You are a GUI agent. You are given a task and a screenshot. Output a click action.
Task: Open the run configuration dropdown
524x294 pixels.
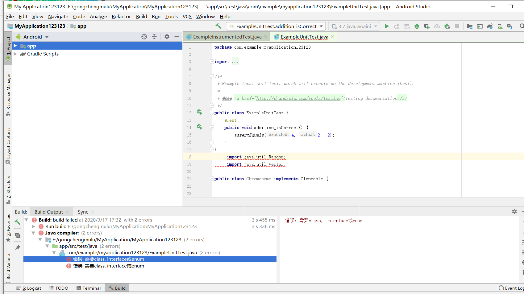coord(321,26)
